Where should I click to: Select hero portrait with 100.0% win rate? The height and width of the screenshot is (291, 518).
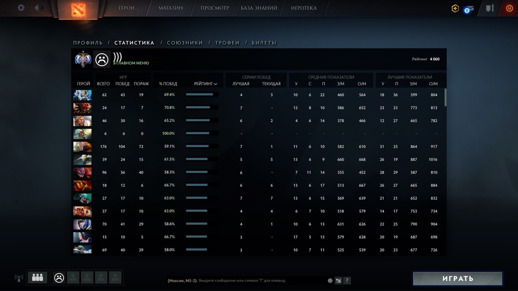click(83, 134)
